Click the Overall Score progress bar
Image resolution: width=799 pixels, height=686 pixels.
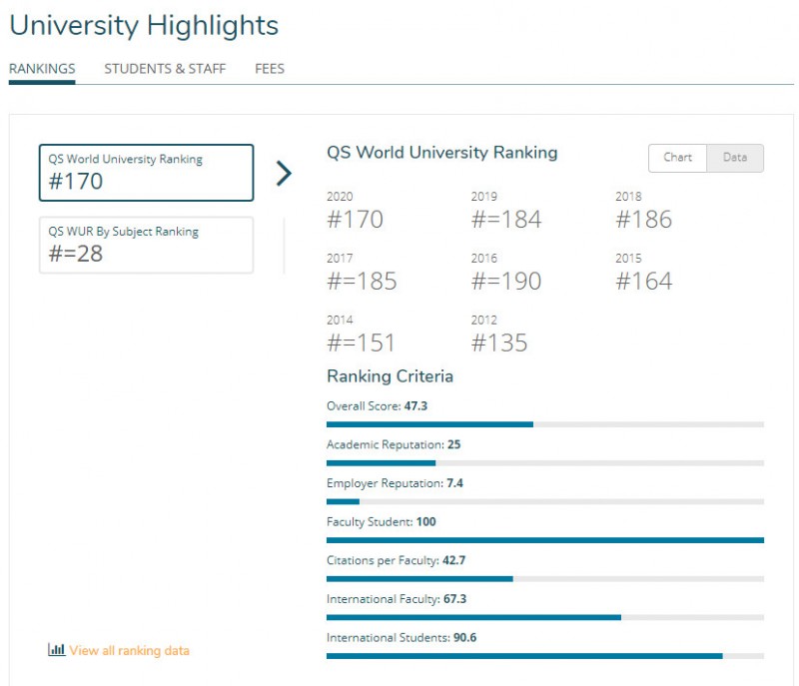545,424
